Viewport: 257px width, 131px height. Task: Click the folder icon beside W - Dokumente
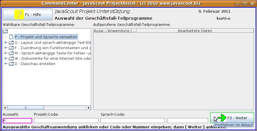(11, 59)
